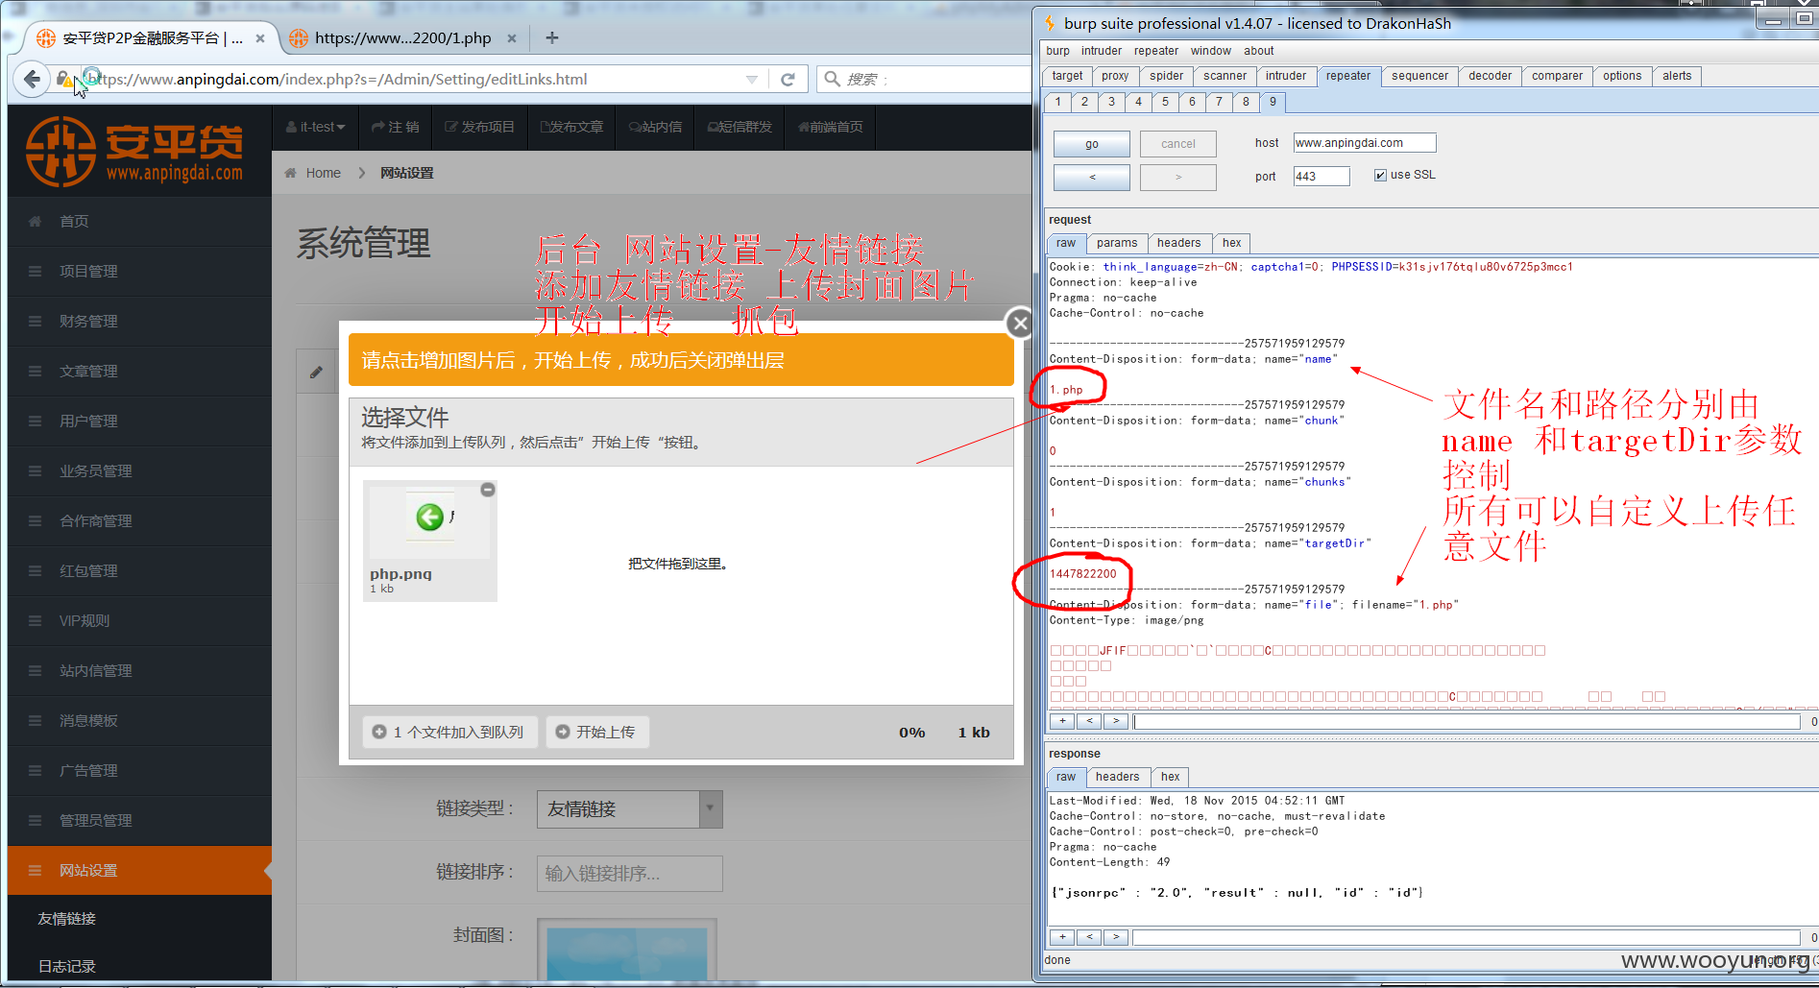This screenshot has width=1819, height=988.
Task: Click the add files to queue button
Action: (449, 732)
